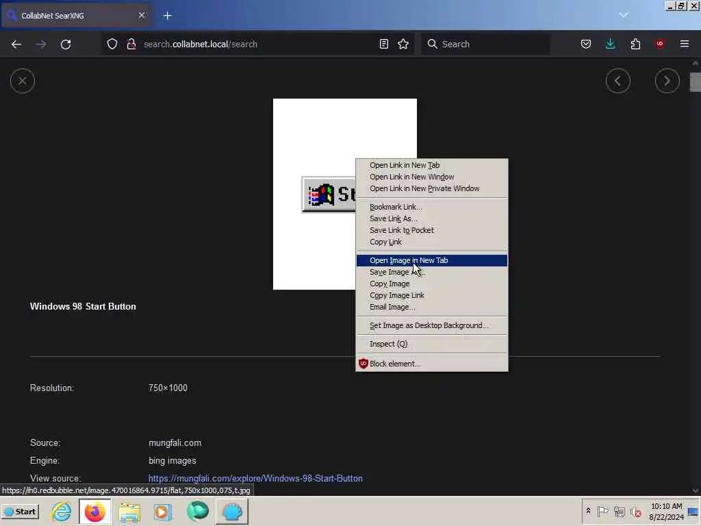Image resolution: width=701 pixels, height=526 pixels.
Task: Click the Start button on the taskbar
Action: pyautogui.click(x=21, y=511)
